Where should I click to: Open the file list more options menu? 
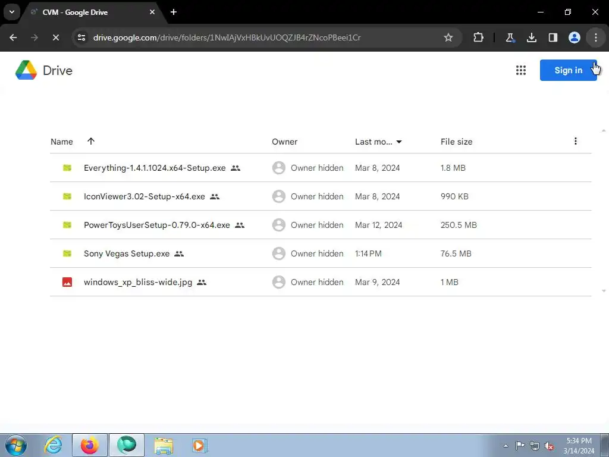click(x=576, y=141)
